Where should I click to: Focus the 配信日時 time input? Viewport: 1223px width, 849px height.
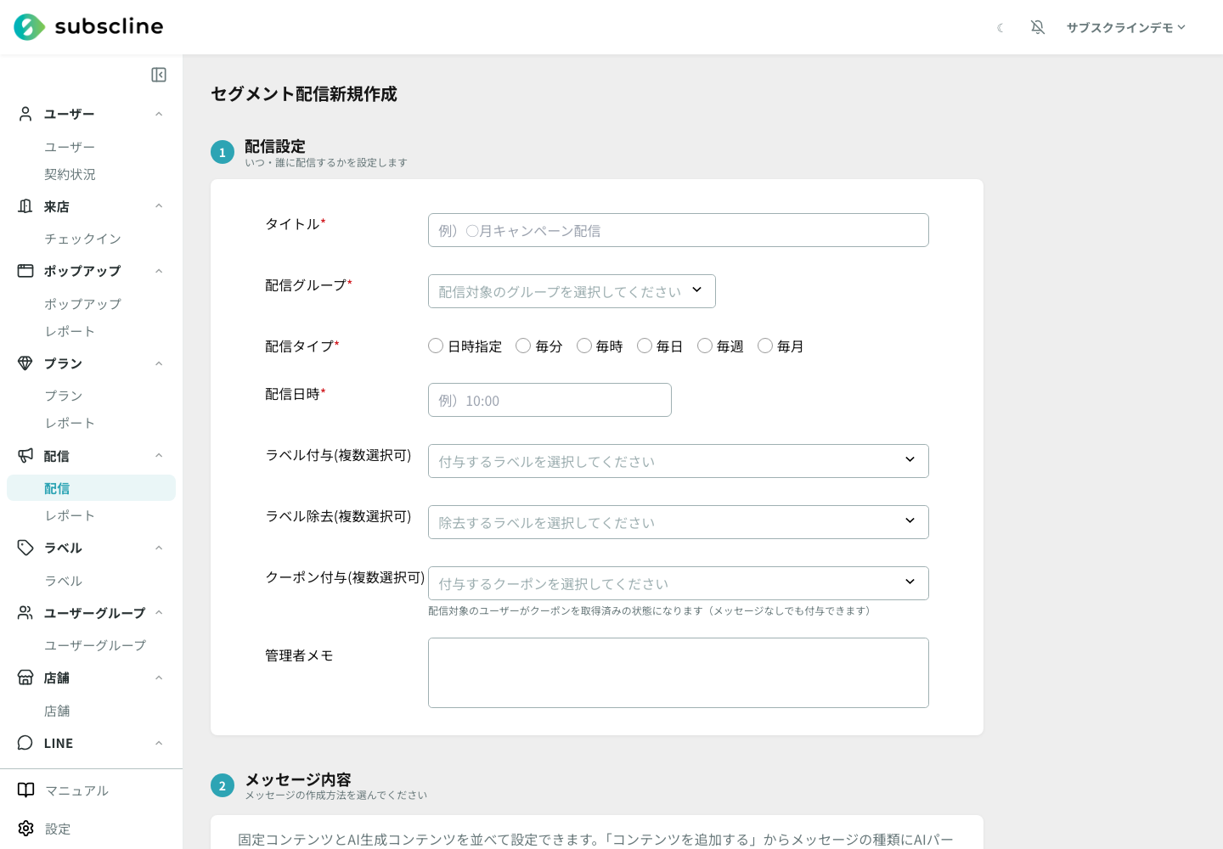click(x=550, y=400)
